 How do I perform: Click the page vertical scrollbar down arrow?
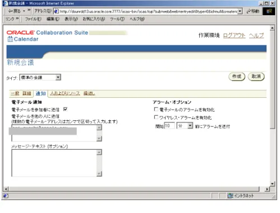tap(272, 183)
